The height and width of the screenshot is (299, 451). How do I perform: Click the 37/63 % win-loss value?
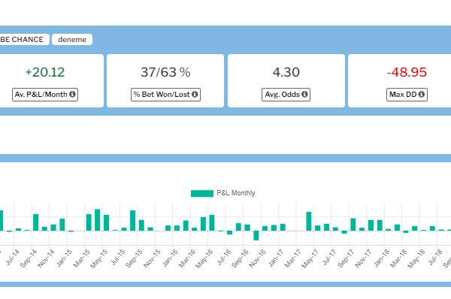[165, 72]
